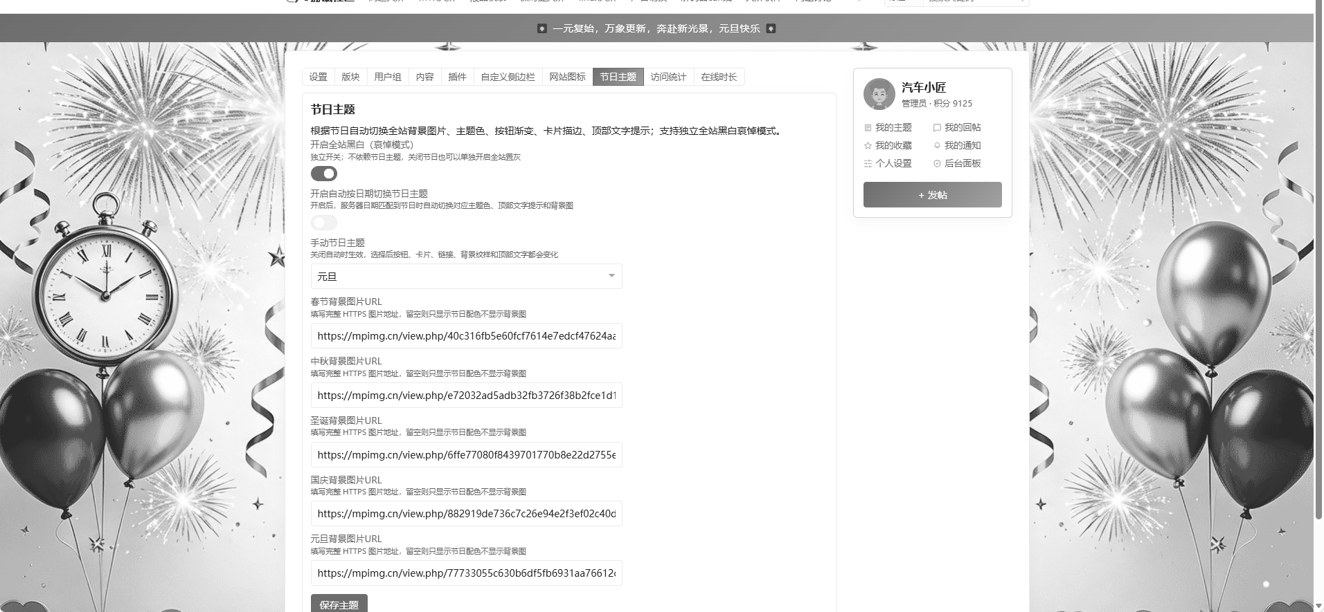
Task: Switch to the 设置 tab
Action: click(x=319, y=77)
